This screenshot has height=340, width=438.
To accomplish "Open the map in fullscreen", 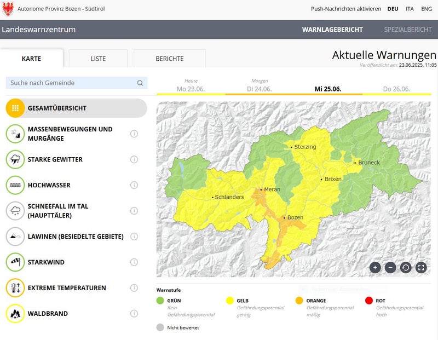I will pyautogui.click(x=421, y=268).
